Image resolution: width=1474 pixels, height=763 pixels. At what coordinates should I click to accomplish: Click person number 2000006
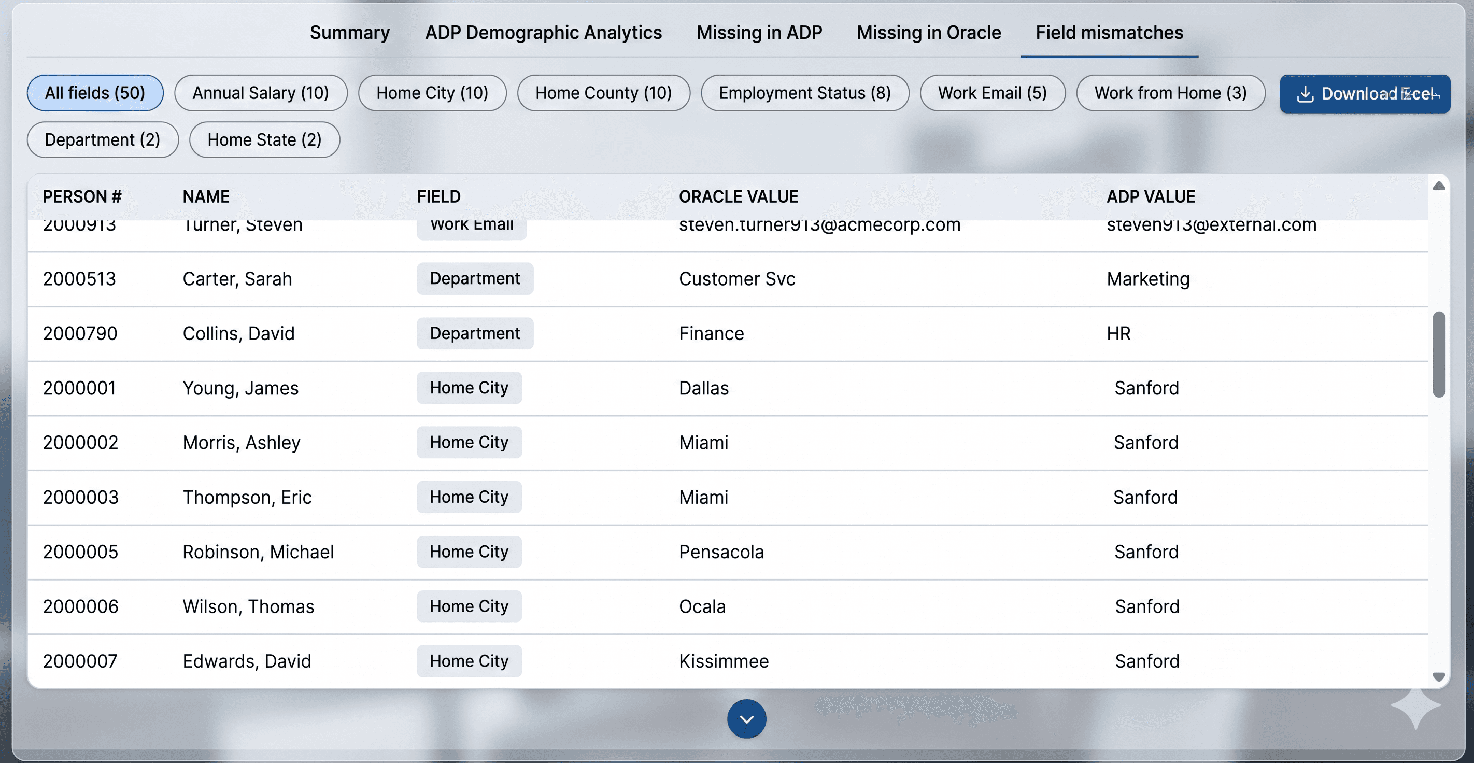click(81, 607)
